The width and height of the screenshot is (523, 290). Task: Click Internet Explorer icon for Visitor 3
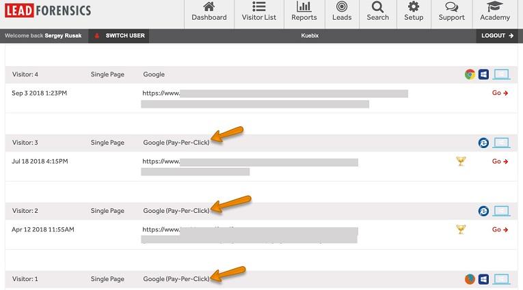pyautogui.click(x=483, y=143)
